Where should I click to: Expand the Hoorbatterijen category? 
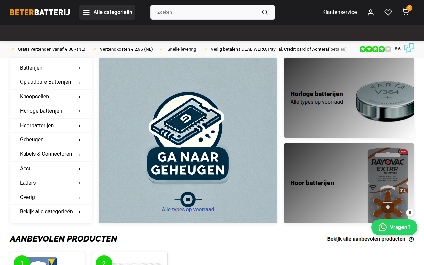tap(51, 126)
